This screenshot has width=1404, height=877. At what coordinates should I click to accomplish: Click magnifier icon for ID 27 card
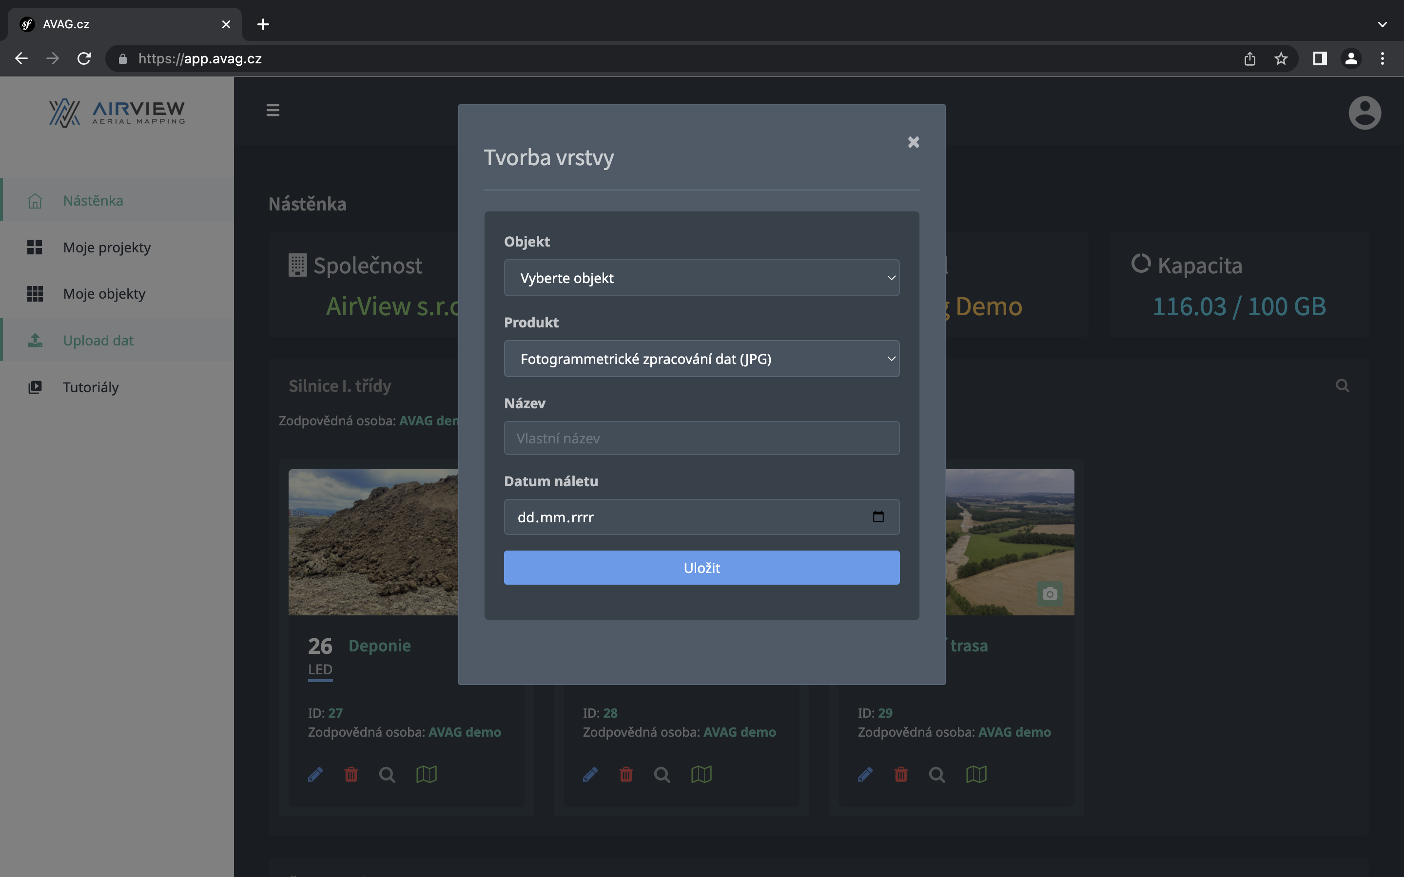pos(387,774)
